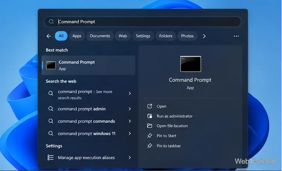The height and width of the screenshot is (171, 282).
Task: Click the Command Prompt search input field
Action: pyautogui.click(x=142, y=22)
